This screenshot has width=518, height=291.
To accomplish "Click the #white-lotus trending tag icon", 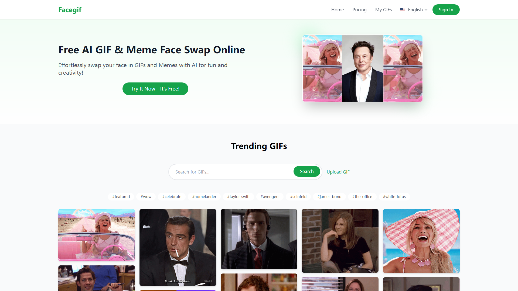I will tap(394, 196).
